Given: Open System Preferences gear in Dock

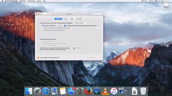Looking at the screenshot, I should pos(80,91).
